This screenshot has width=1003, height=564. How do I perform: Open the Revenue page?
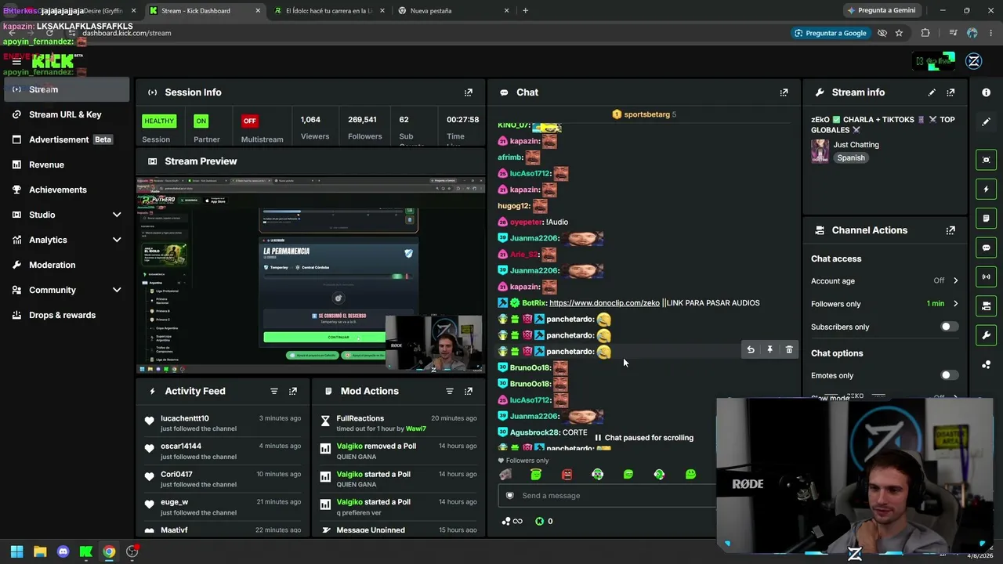point(67,164)
